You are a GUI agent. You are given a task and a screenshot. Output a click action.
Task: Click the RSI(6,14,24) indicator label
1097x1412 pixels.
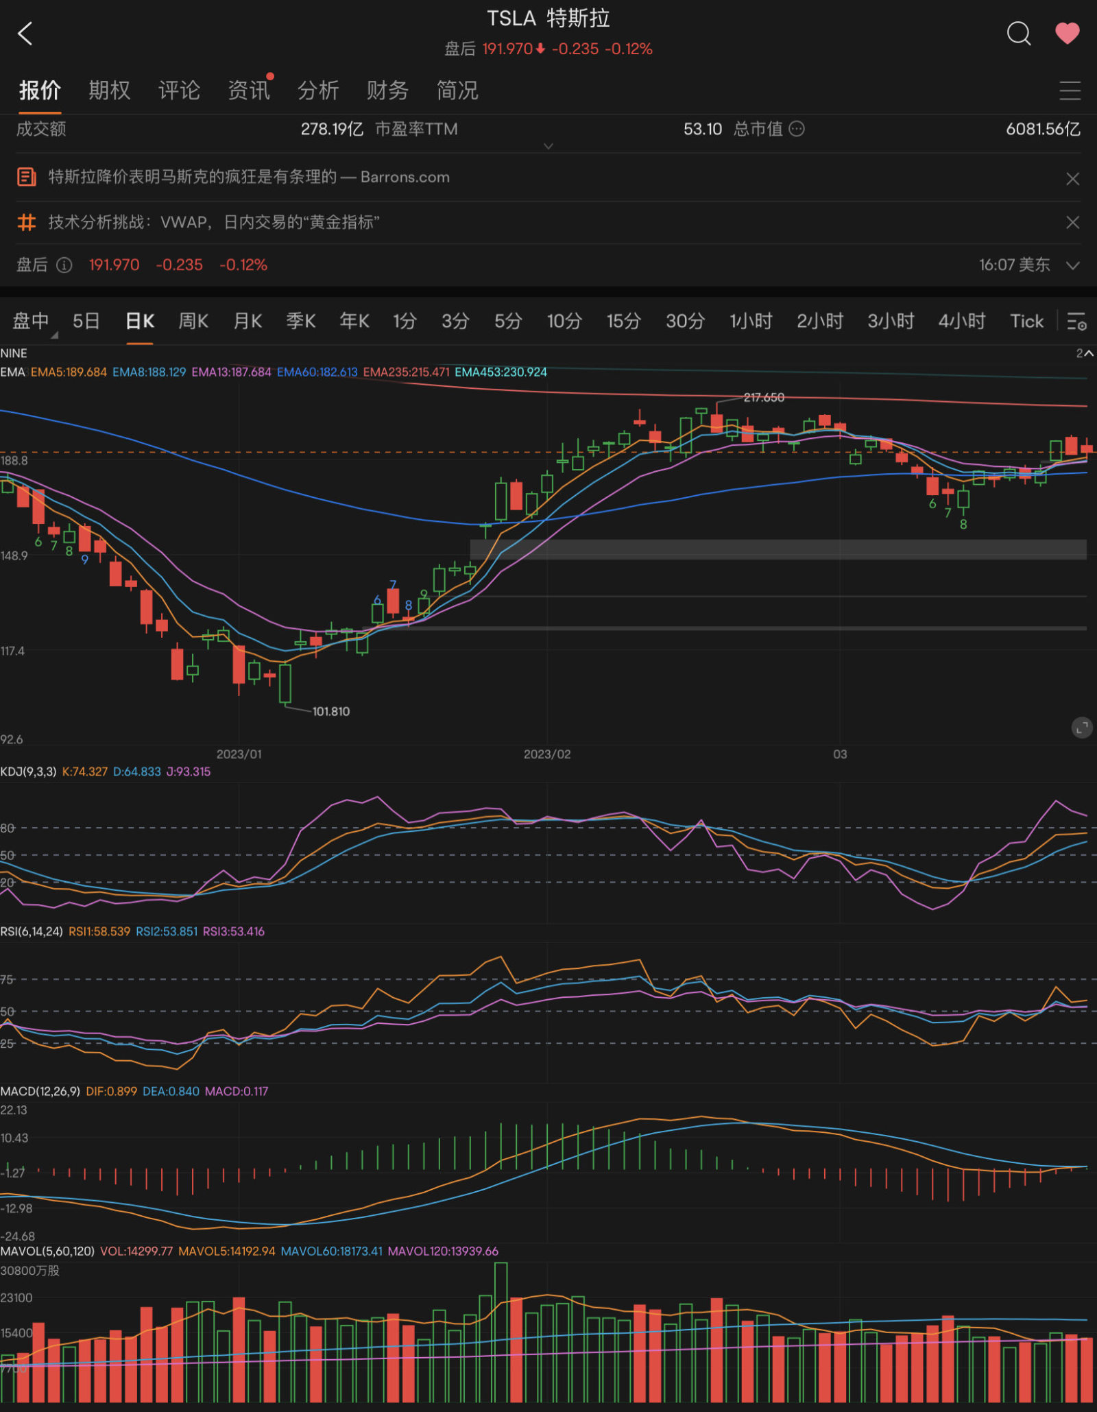(32, 931)
